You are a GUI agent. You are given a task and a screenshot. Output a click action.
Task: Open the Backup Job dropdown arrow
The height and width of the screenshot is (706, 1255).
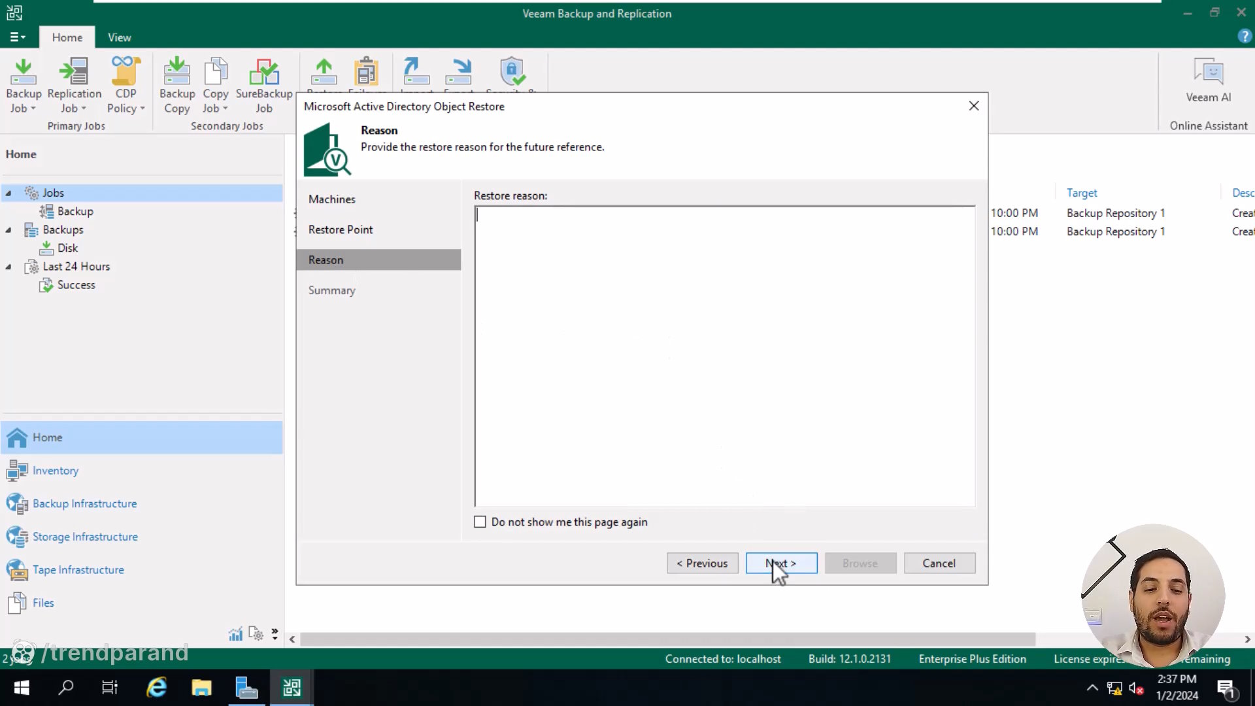click(x=33, y=109)
